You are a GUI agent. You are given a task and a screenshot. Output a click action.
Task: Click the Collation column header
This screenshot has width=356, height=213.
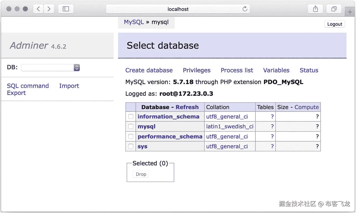218,107
